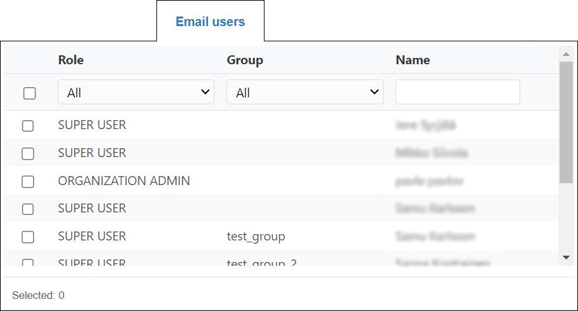Tick the second SUPER USER row checkbox
The image size is (578, 311).
click(x=28, y=153)
